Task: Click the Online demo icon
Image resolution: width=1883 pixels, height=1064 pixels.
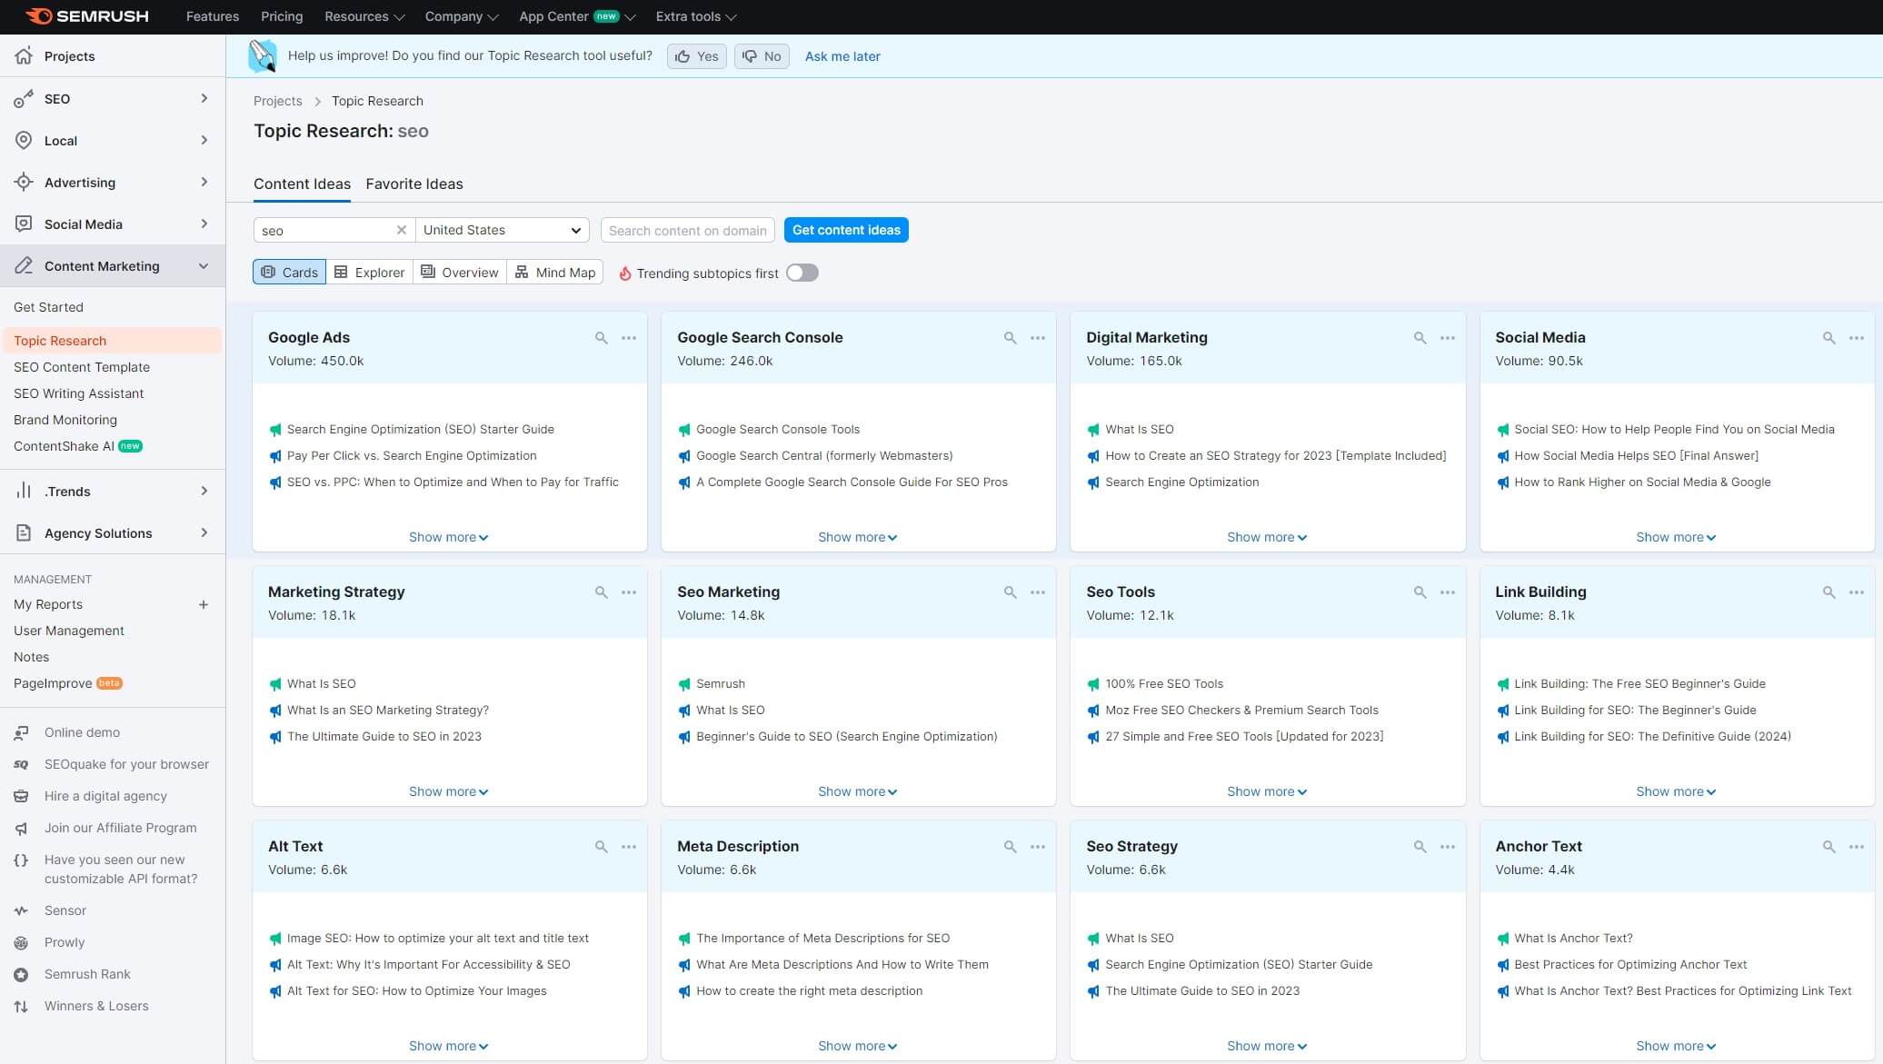Action: coord(21,732)
